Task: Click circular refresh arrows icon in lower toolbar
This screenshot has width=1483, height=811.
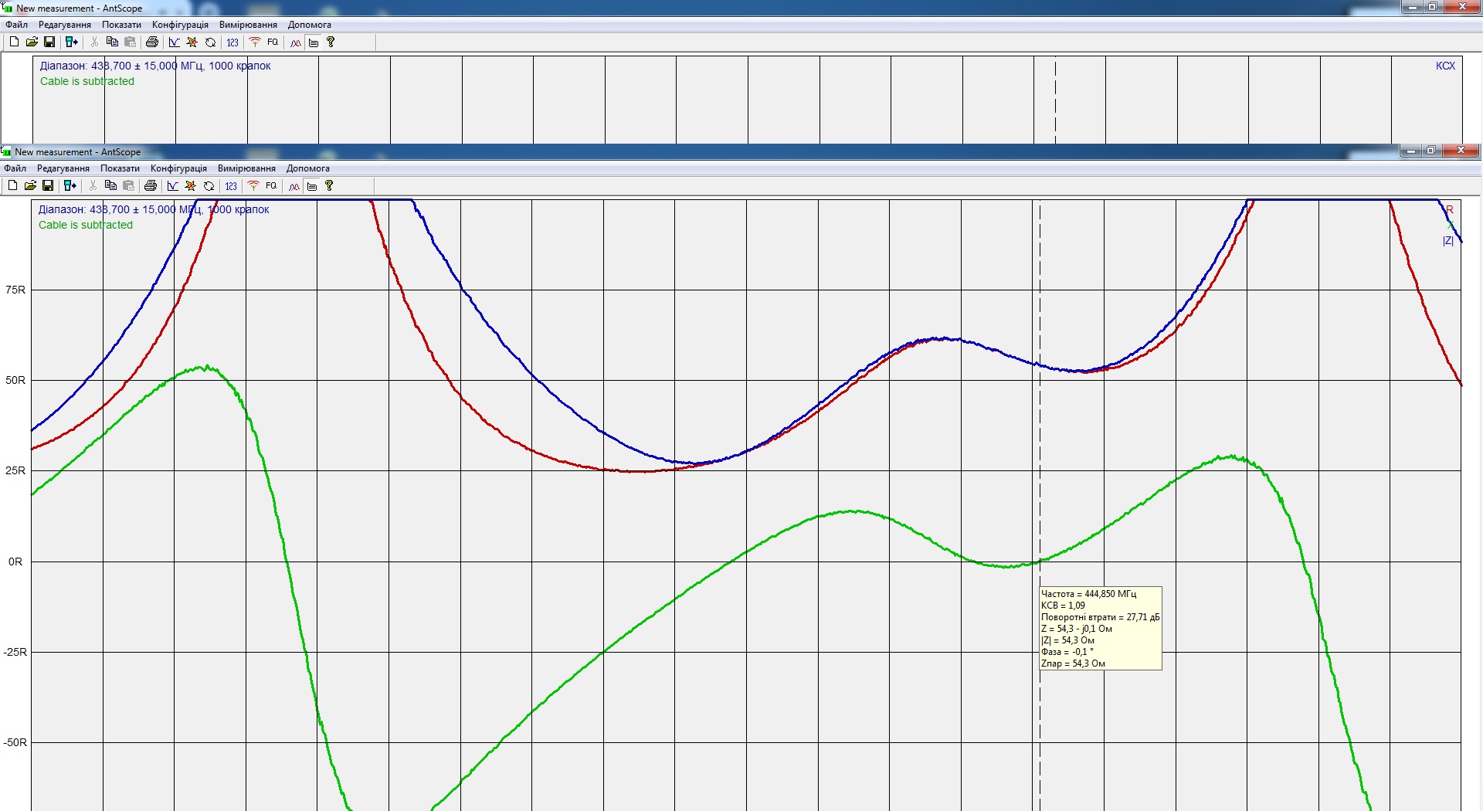Action: (x=209, y=186)
